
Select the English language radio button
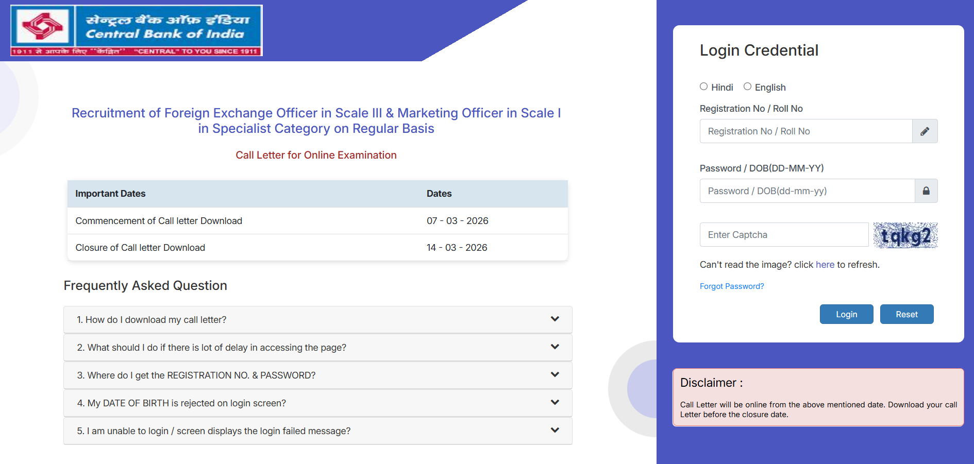[x=748, y=87]
